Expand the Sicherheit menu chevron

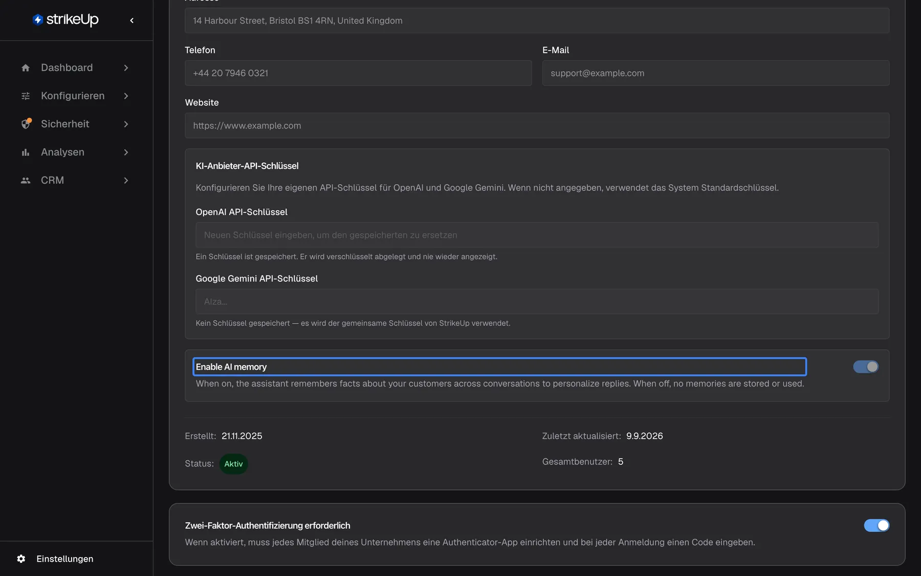[x=126, y=124]
